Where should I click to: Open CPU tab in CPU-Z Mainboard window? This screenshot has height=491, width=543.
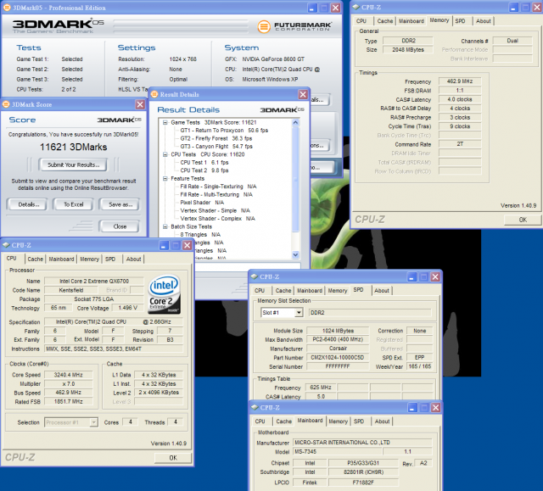coord(260,421)
